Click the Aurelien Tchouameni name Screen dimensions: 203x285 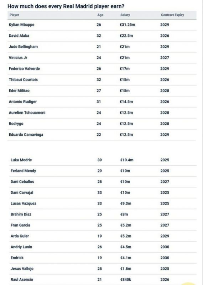(27, 113)
